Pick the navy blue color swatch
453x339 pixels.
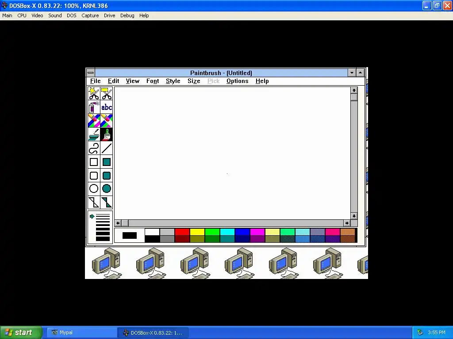242,239
